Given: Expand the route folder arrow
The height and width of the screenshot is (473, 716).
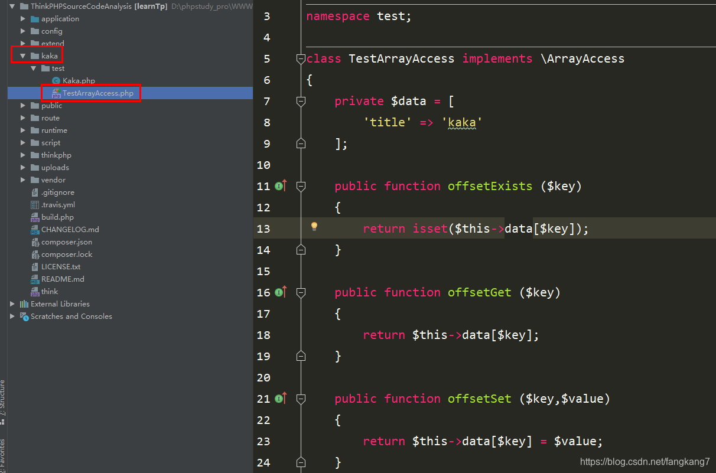Looking at the screenshot, I should [23, 118].
